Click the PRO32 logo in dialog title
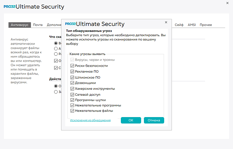The width and height of the screenshot is (233, 149). click(x=71, y=24)
